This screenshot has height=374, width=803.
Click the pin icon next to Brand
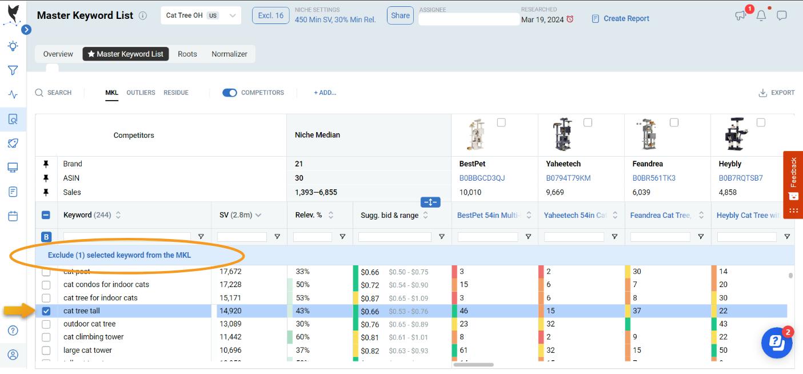pos(46,164)
